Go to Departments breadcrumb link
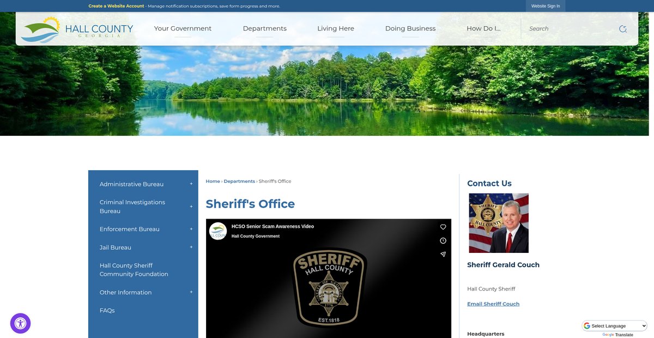 [239, 181]
